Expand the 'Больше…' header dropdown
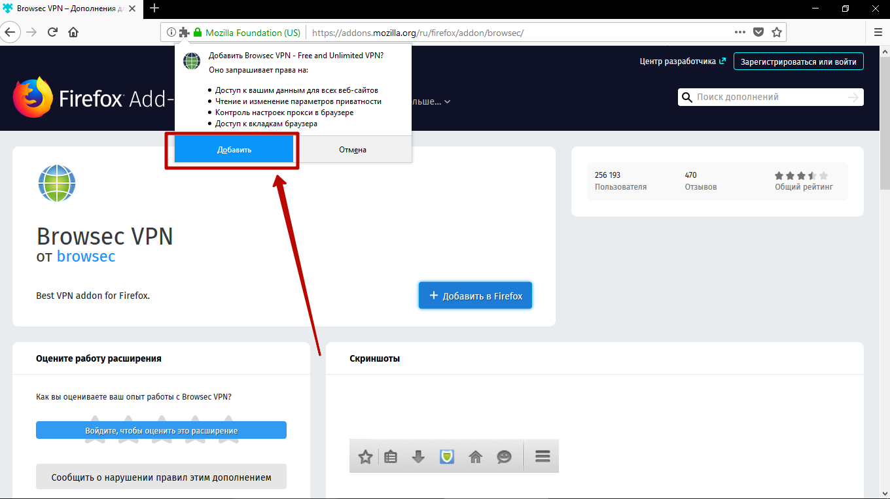Screen dimensions: 890x499 tap(431, 101)
